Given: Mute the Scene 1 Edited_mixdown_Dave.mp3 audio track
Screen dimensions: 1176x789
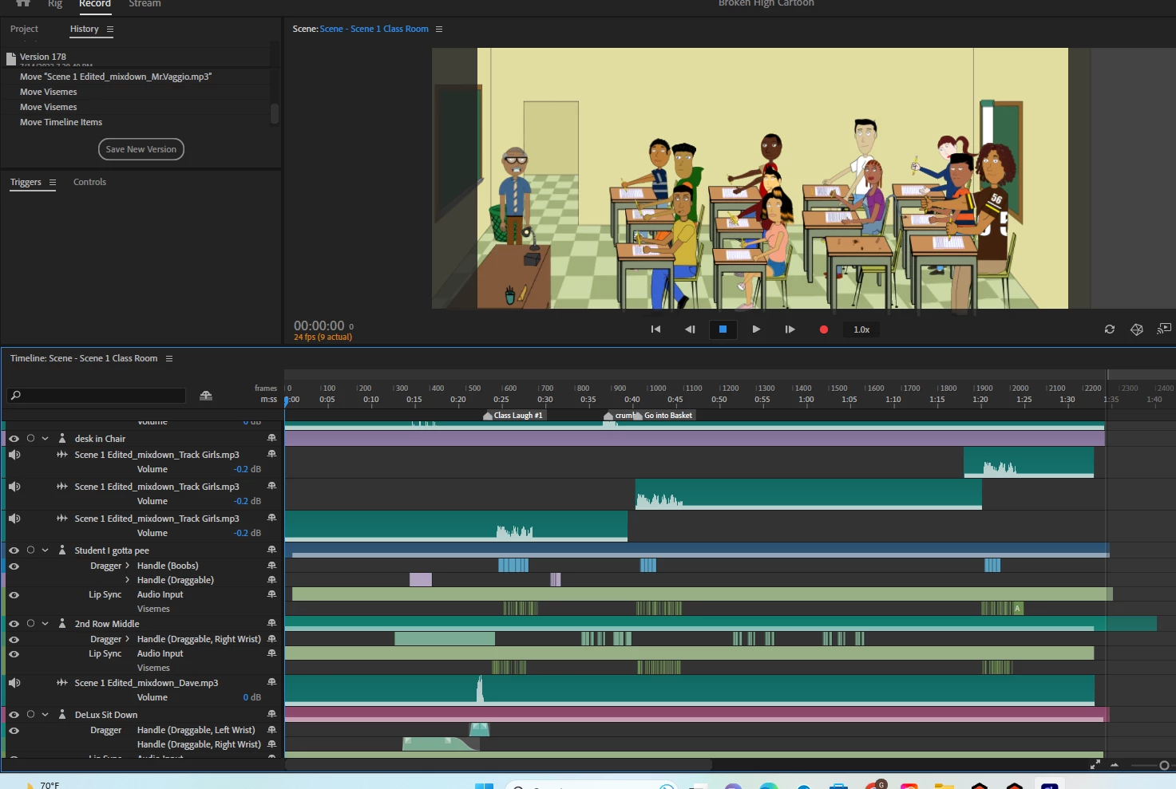Looking at the screenshot, I should tap(14, 683).
